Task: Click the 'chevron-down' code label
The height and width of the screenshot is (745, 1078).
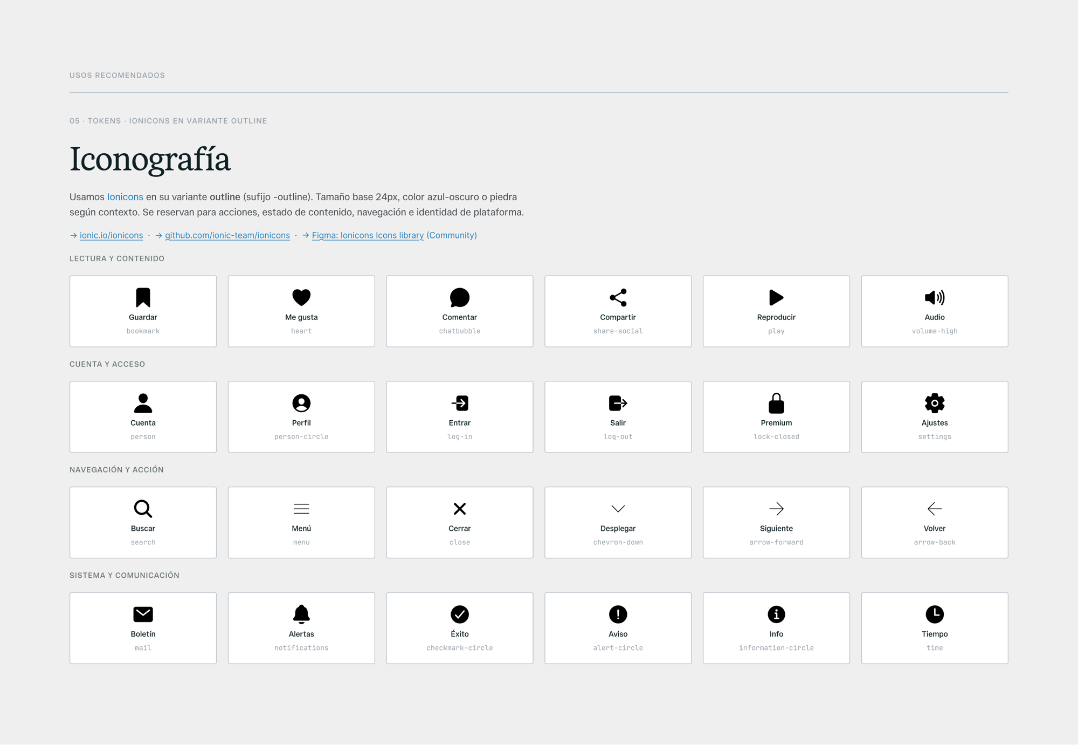Action: (618, 543)
